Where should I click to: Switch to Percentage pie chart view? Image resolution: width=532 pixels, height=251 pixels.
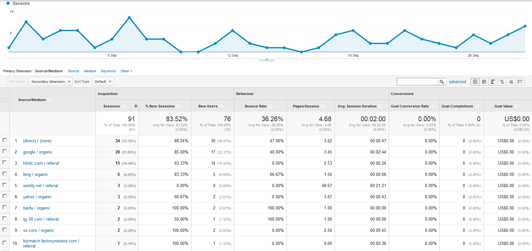pos(484,82)
